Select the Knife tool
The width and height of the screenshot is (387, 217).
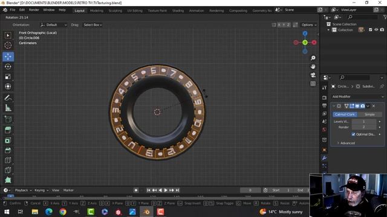tap(8, 170)
